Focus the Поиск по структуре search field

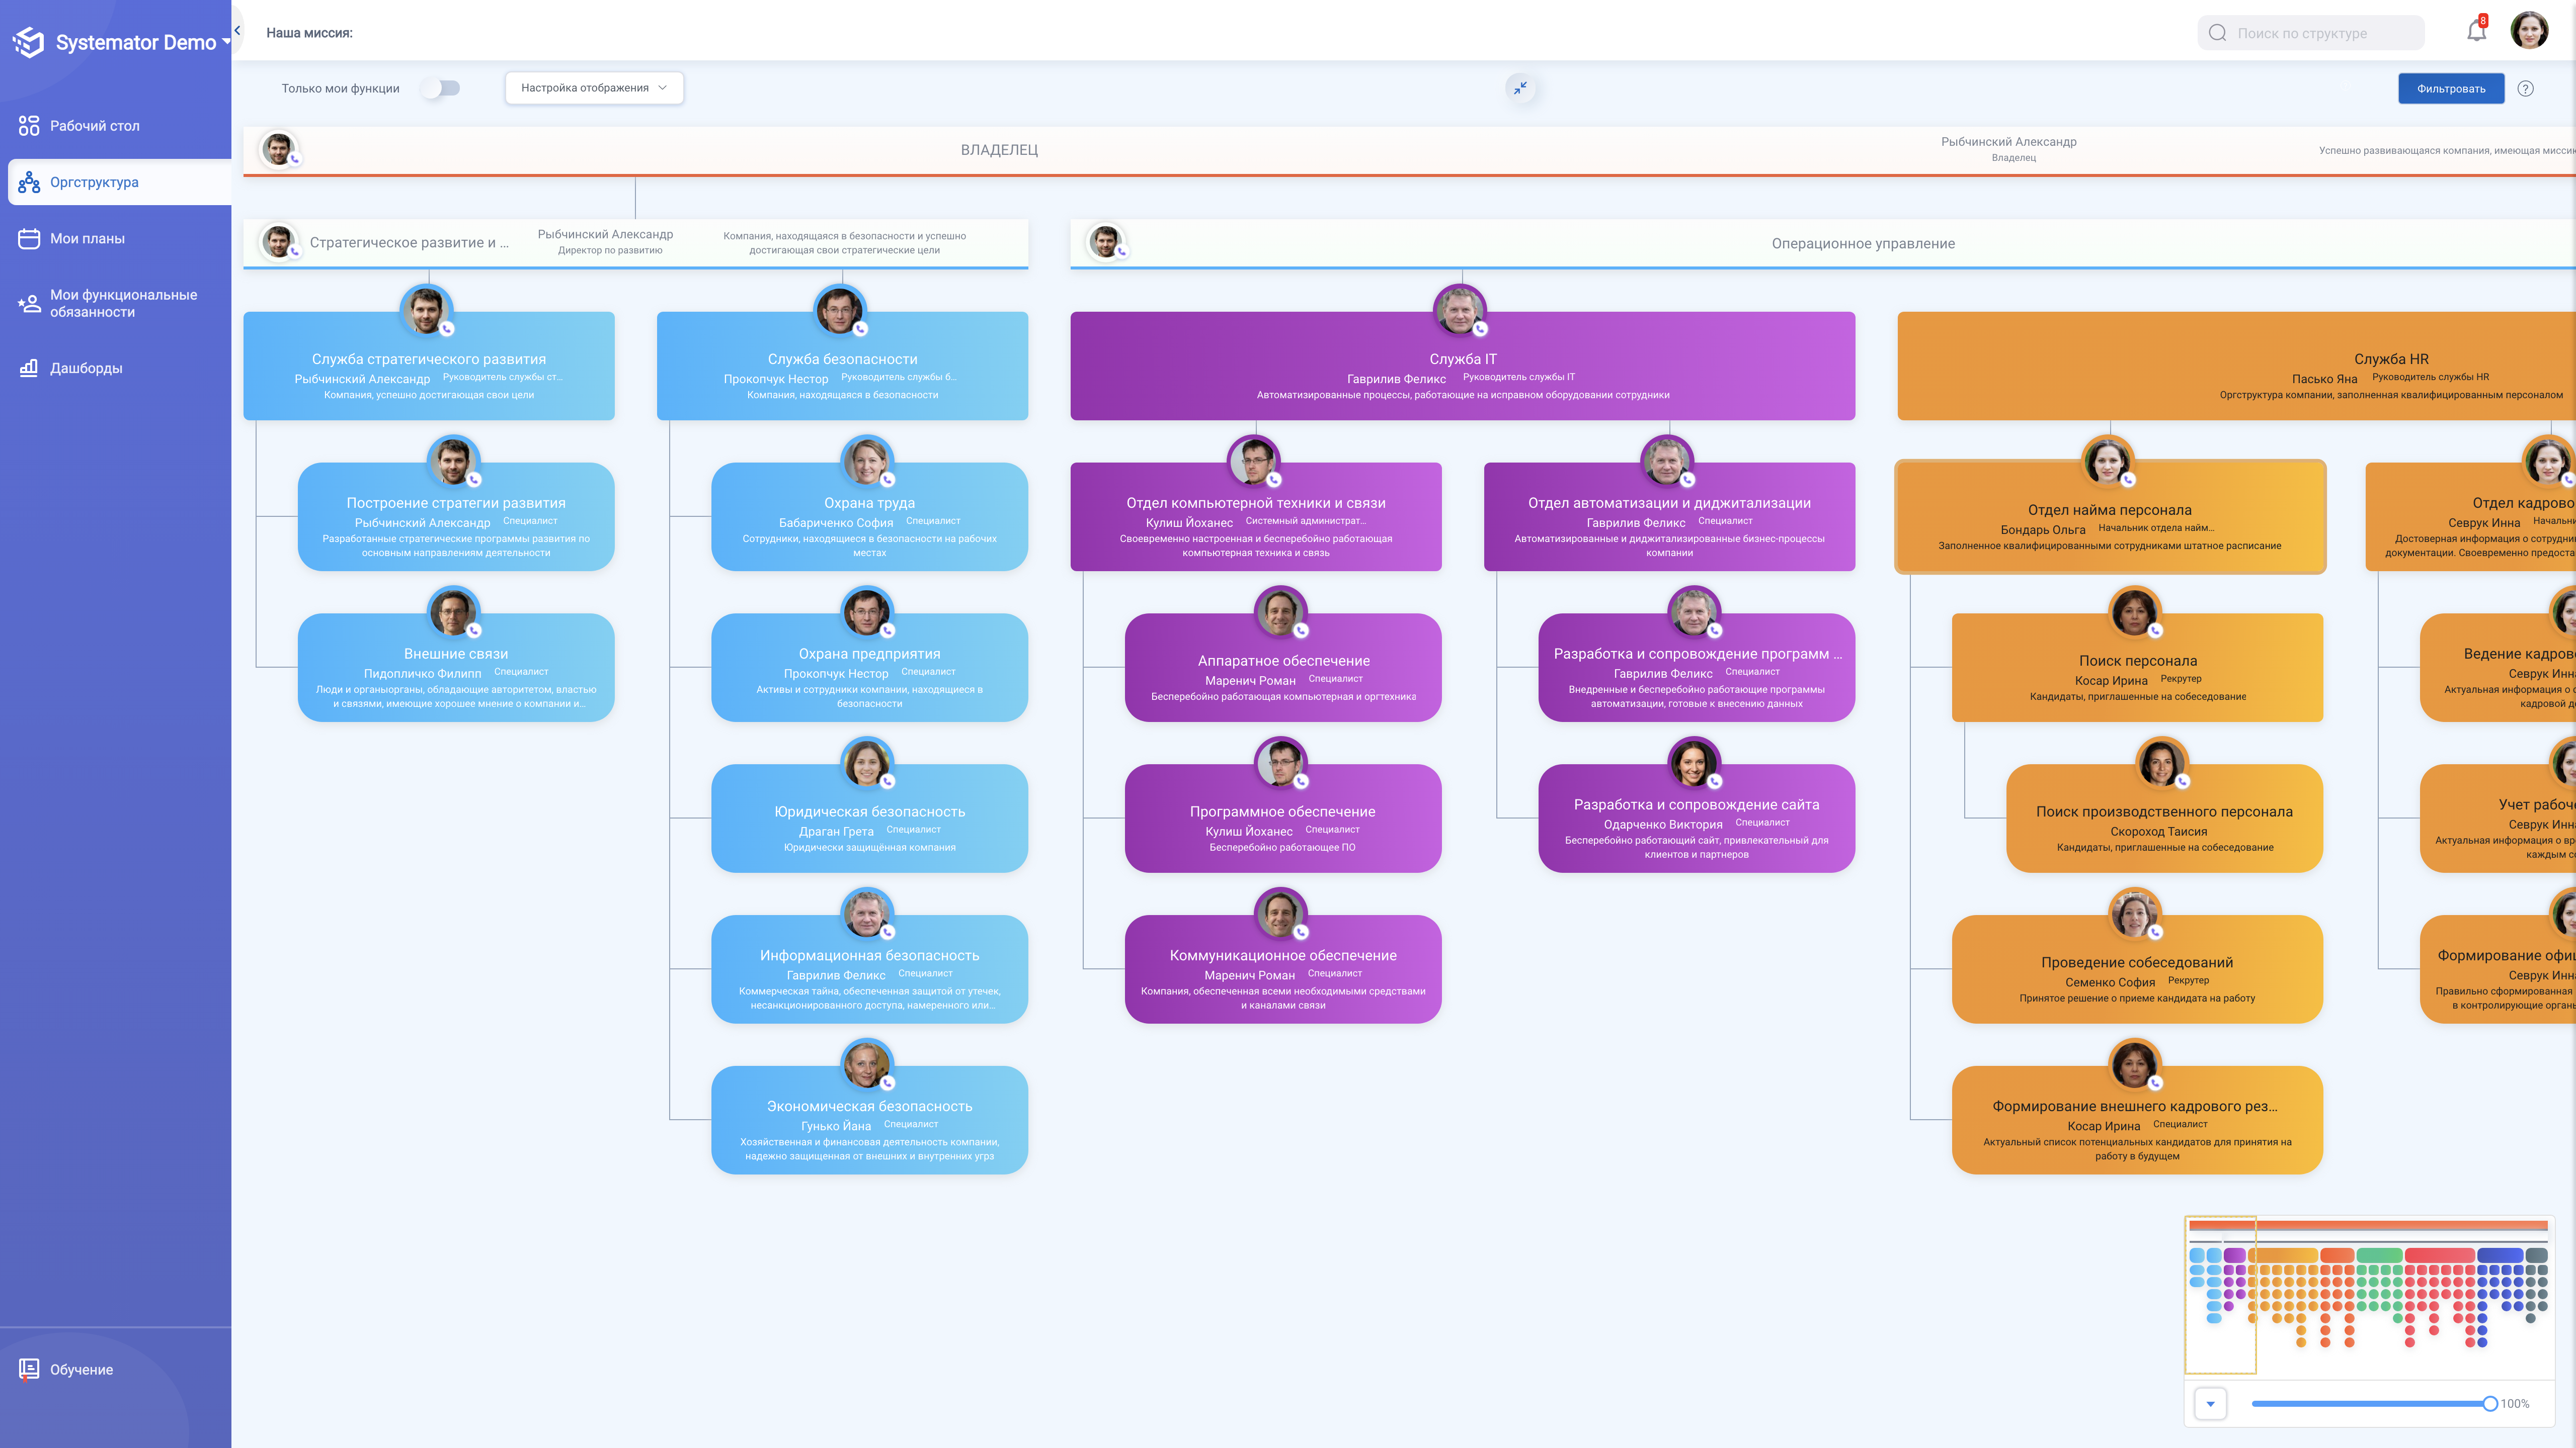(2311, 33)
